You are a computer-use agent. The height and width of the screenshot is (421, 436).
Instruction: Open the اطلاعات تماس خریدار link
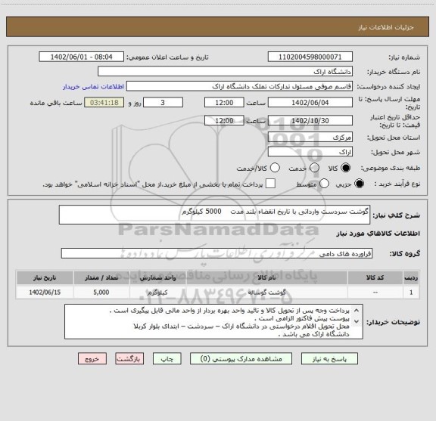tap(93, 87)
